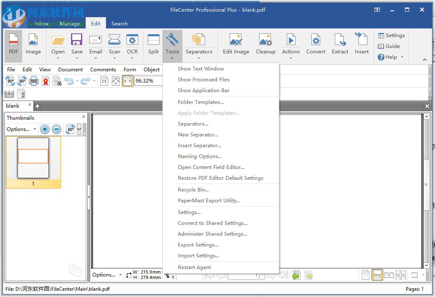Open the Help dropdown arrow

402,57
